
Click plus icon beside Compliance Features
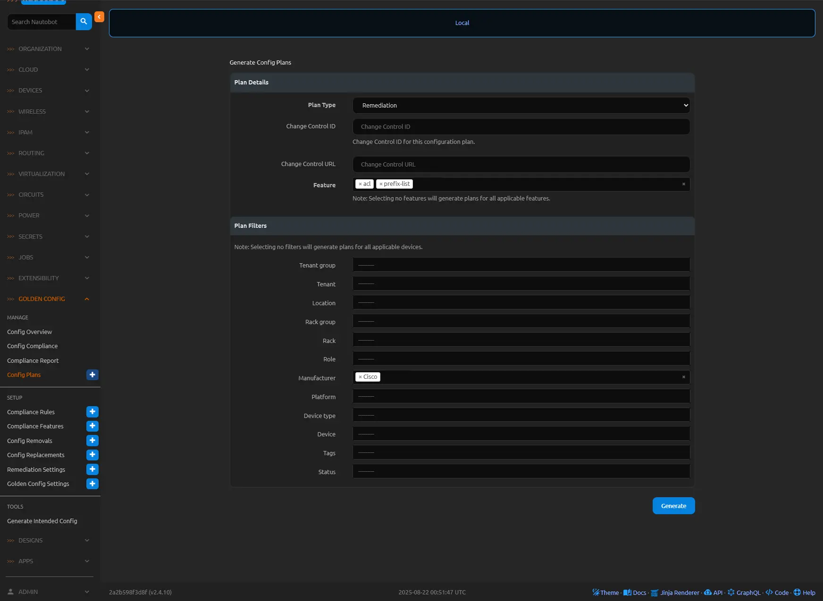[x=92, y=426]
